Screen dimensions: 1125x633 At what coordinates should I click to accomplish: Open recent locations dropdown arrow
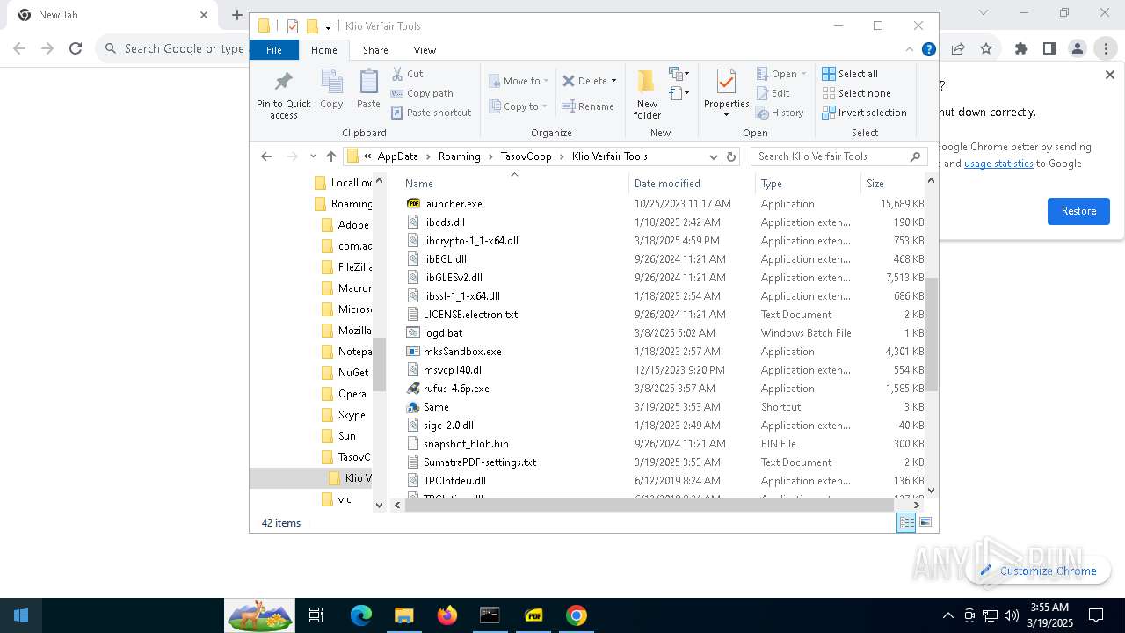[312, 156]
